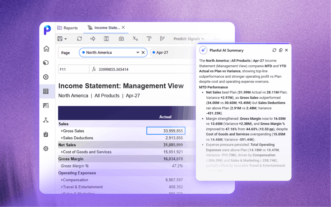The image size is (331, 207).
Task: Click the Save disk icon in toolbar
Action: pos(60,39)
